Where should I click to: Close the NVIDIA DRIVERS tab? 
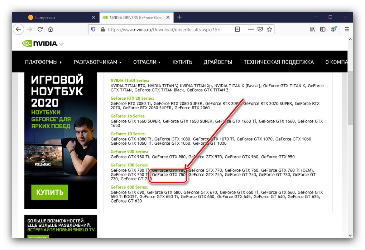(168, 17)
